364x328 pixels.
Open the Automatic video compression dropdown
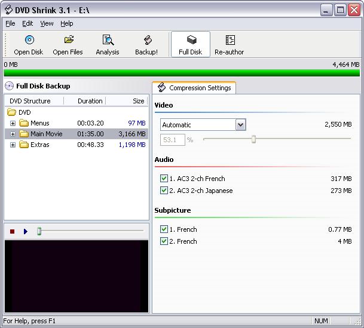(240, 125)
